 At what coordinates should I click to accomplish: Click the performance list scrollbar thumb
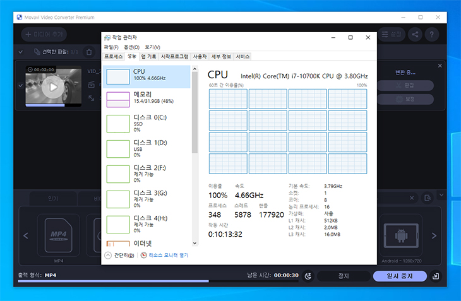click(195, 112)
